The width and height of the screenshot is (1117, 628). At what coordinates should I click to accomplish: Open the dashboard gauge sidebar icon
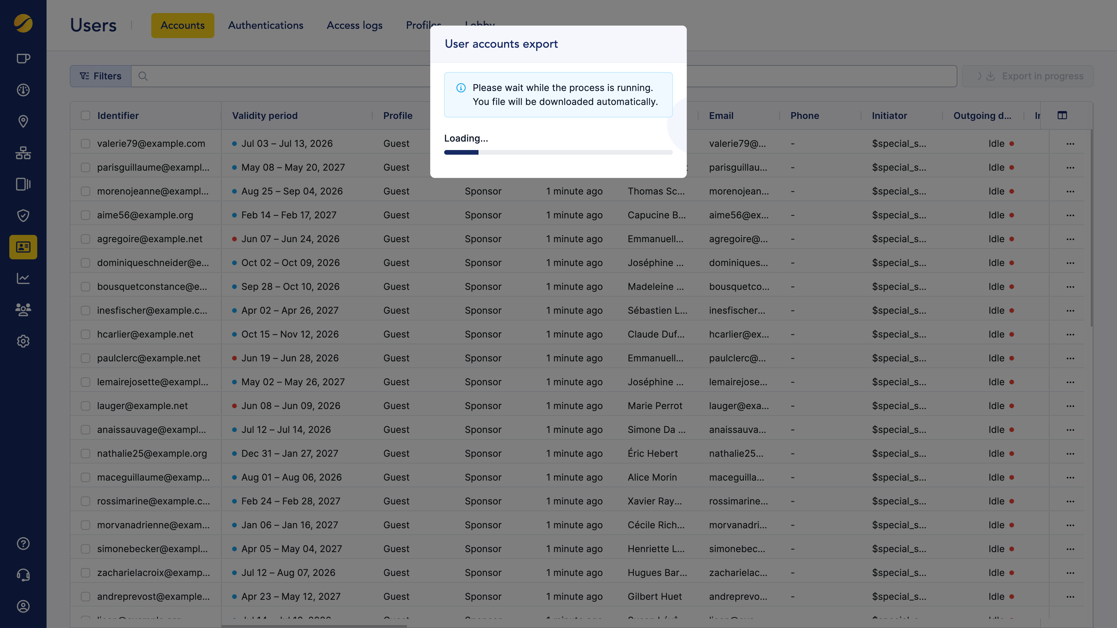tap(23, 90)
